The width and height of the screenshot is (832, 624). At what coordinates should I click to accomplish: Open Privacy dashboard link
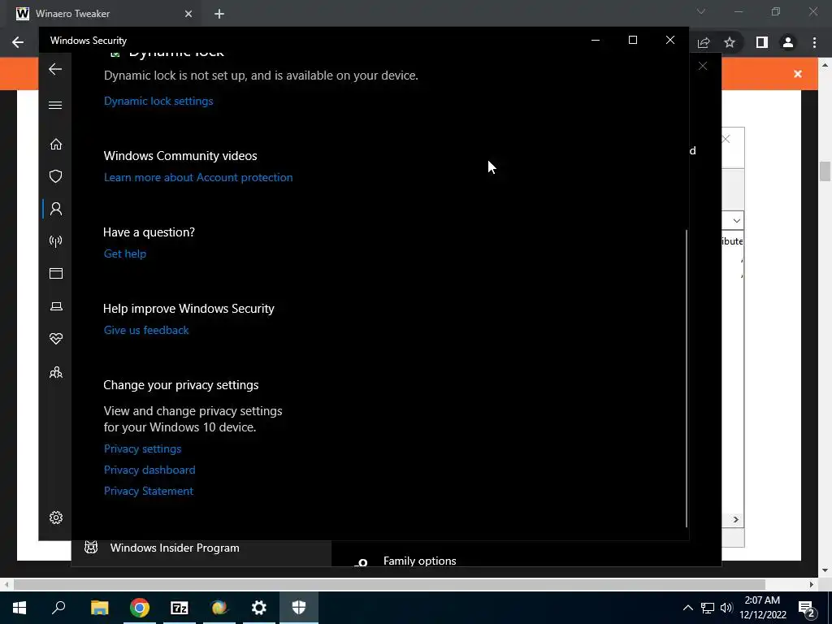(149, 470)
